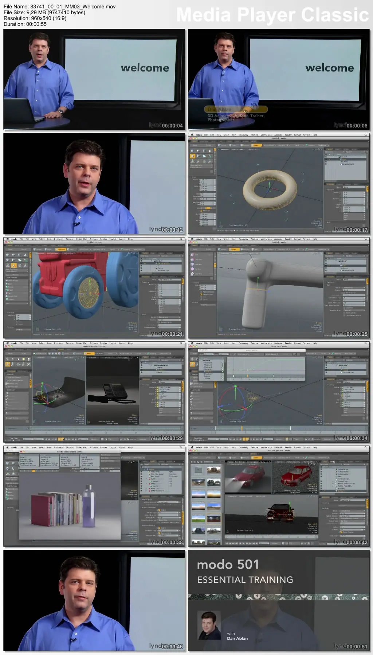Open the Help menu in 00:00:25 frame
Image resolution: width=373 pixels, height=655 pixels.
tap(315, 239)
